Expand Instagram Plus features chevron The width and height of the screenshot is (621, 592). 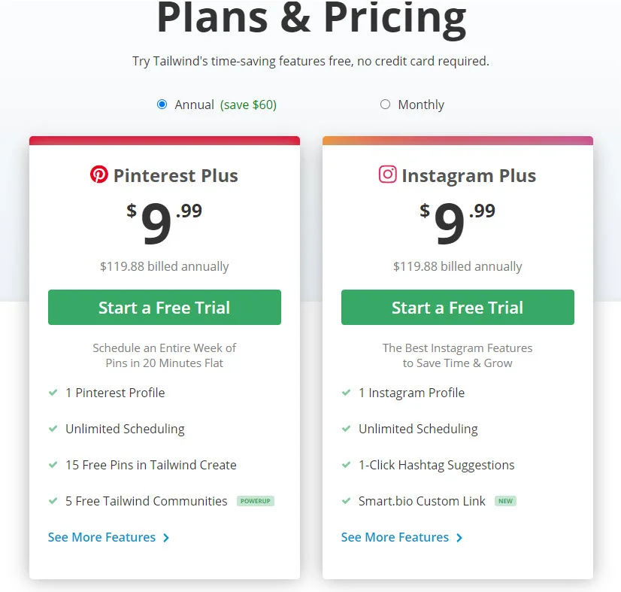[459, 538]
